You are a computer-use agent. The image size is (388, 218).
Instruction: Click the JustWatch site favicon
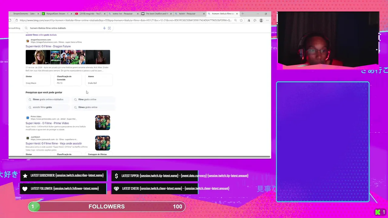pyautogui.click(x=28, y=138)
